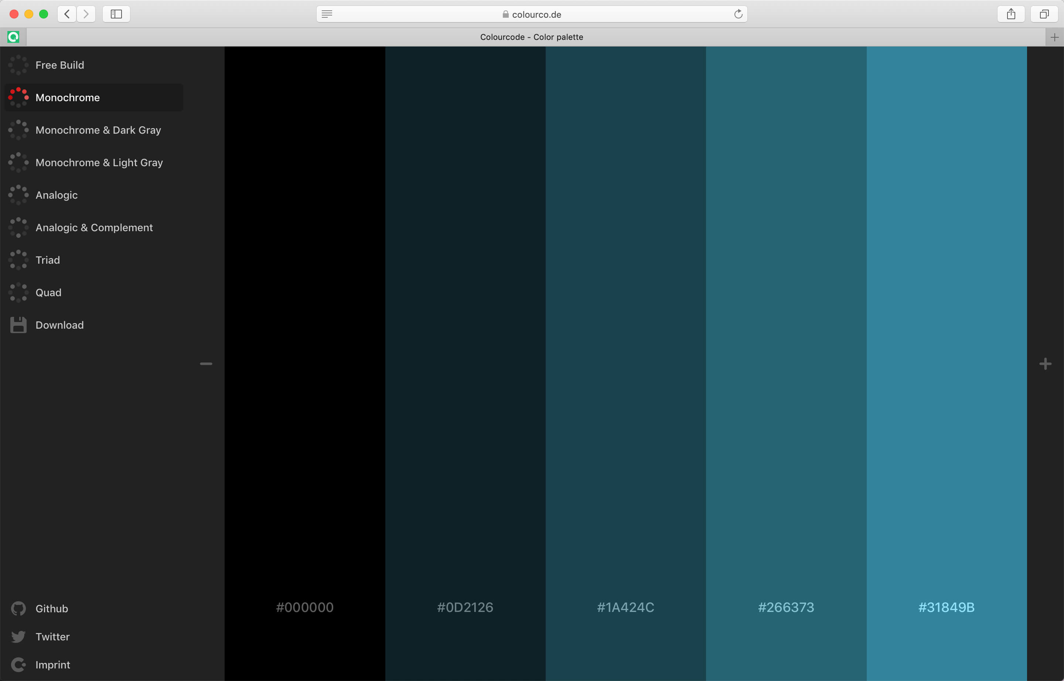The height and width of the screenshot is (681, 1064).
Task: Switch to Monochrome & Light Gray
Action: (x=99, y=163)
